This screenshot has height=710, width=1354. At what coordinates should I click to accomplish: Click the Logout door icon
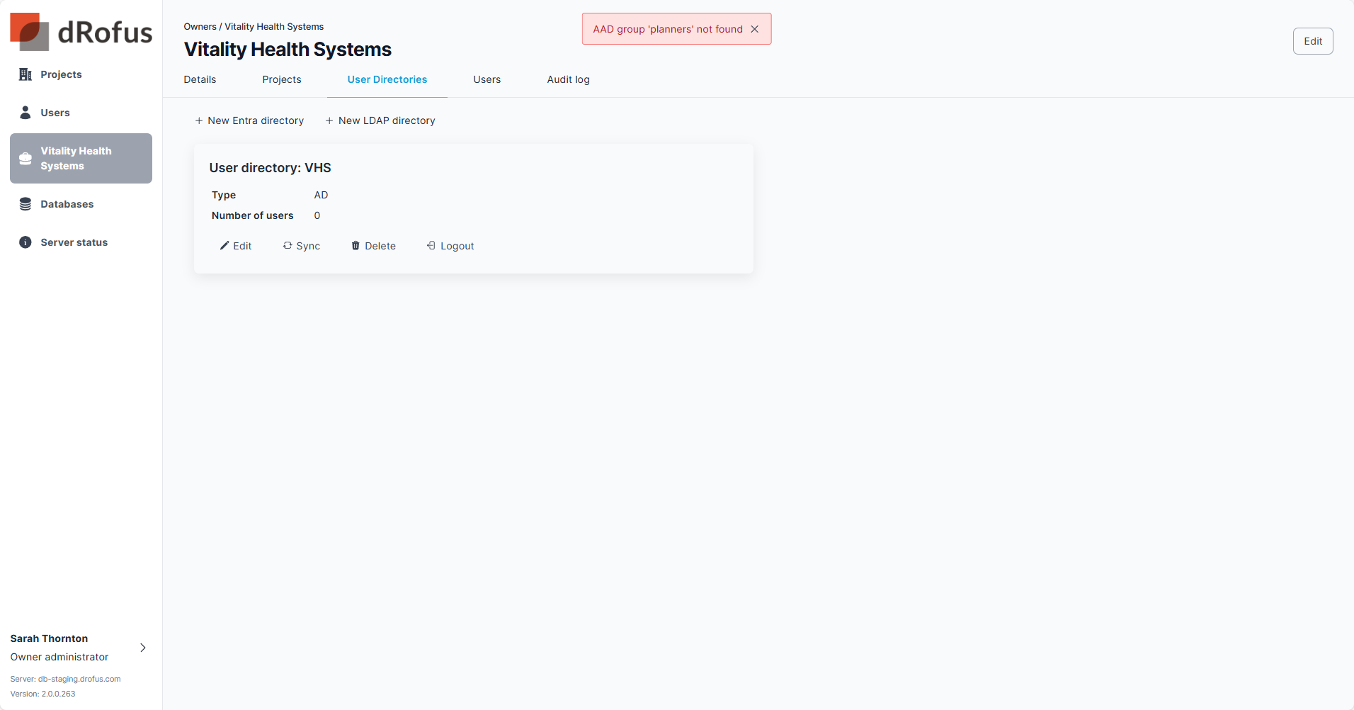431,246
